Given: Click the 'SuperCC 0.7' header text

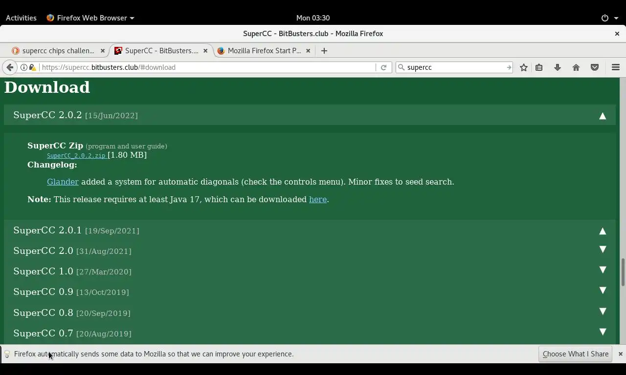Looking at the screenshot, I should point(43,333).
